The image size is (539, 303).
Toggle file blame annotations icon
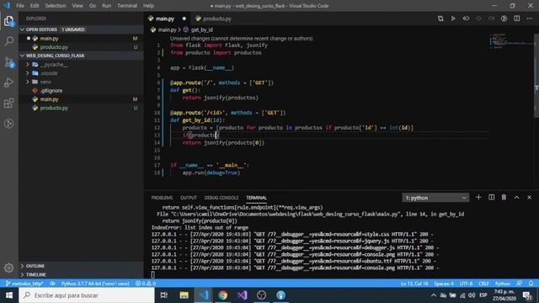point(504,19)
